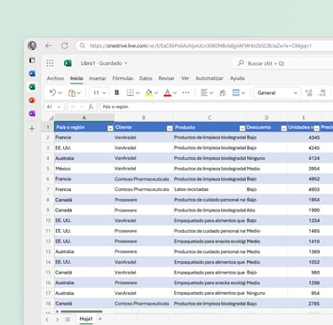Screen dimensions: 333x325
Task: Go to next sheet arrow
Action: point(57,319)
